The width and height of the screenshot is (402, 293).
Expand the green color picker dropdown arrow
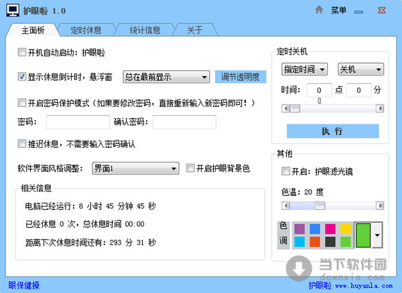(377, 235)
